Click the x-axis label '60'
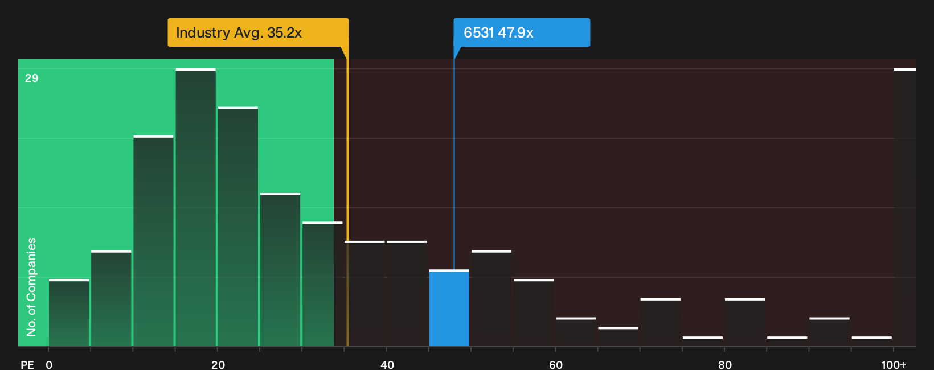 pyautogui.click(x=556, y=364)
